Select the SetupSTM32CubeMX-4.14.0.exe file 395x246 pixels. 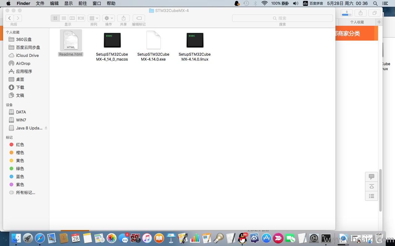pyautogui.click(x=153, y=40)
